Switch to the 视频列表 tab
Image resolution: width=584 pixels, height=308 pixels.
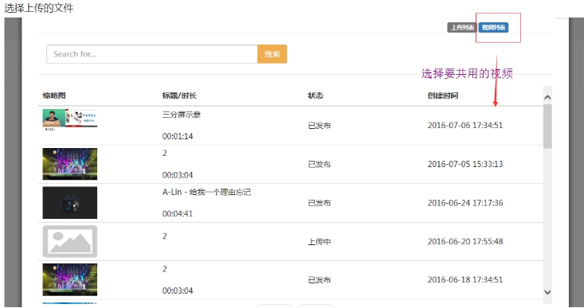point(493,28)
